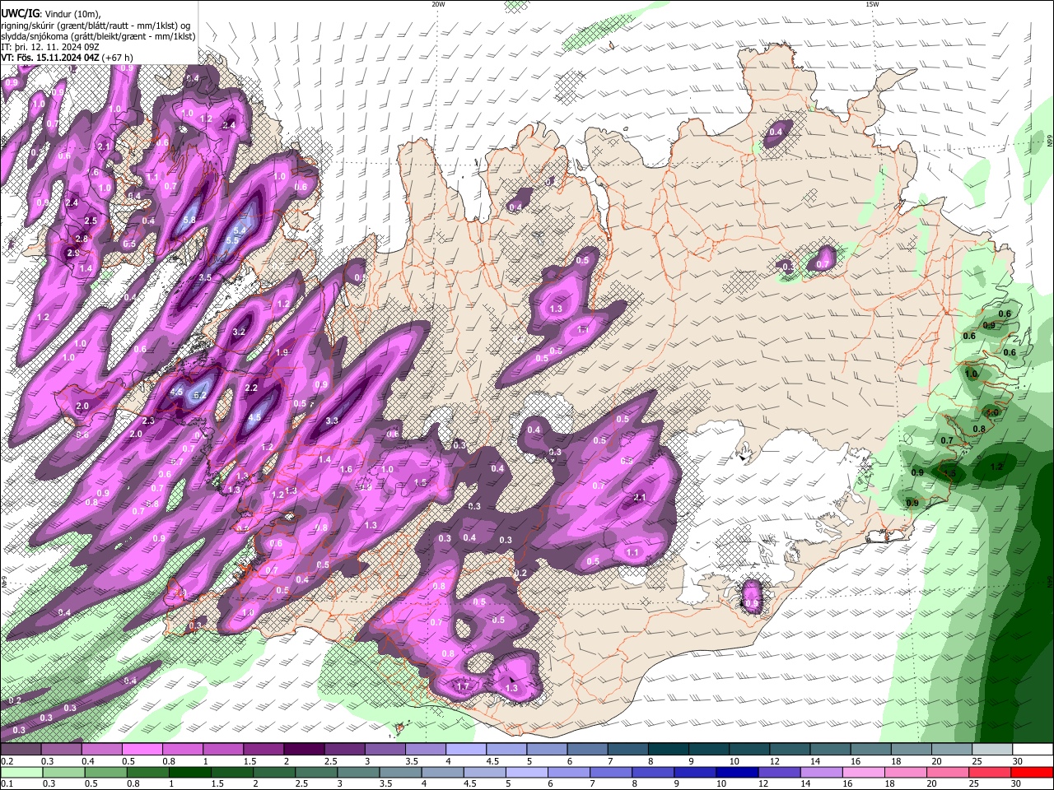The height and width of the screenshot is (790, 1054).
Task: Click the dark purple 2 swatch in snow legend
Action: 304,750
